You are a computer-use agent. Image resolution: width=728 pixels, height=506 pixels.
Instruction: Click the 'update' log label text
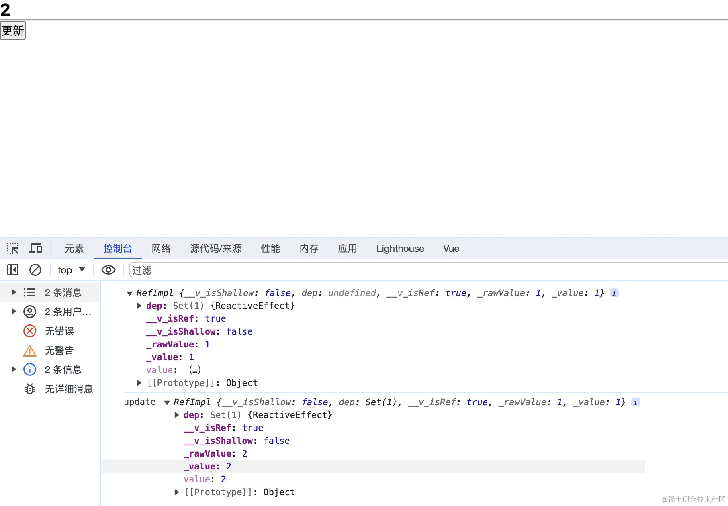click(x=139, y=402)
